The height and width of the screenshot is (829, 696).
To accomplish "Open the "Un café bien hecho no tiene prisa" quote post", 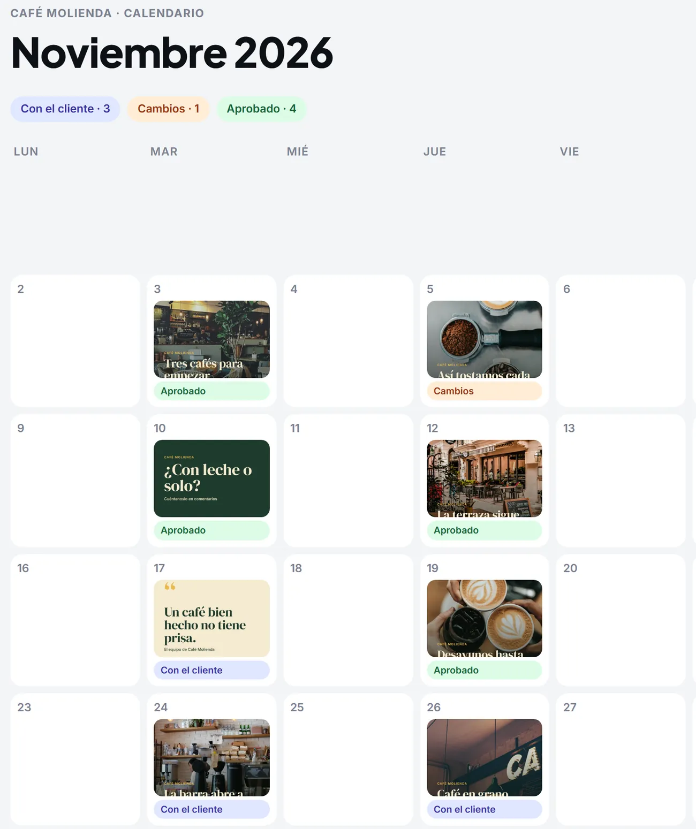I will (211, 618).
